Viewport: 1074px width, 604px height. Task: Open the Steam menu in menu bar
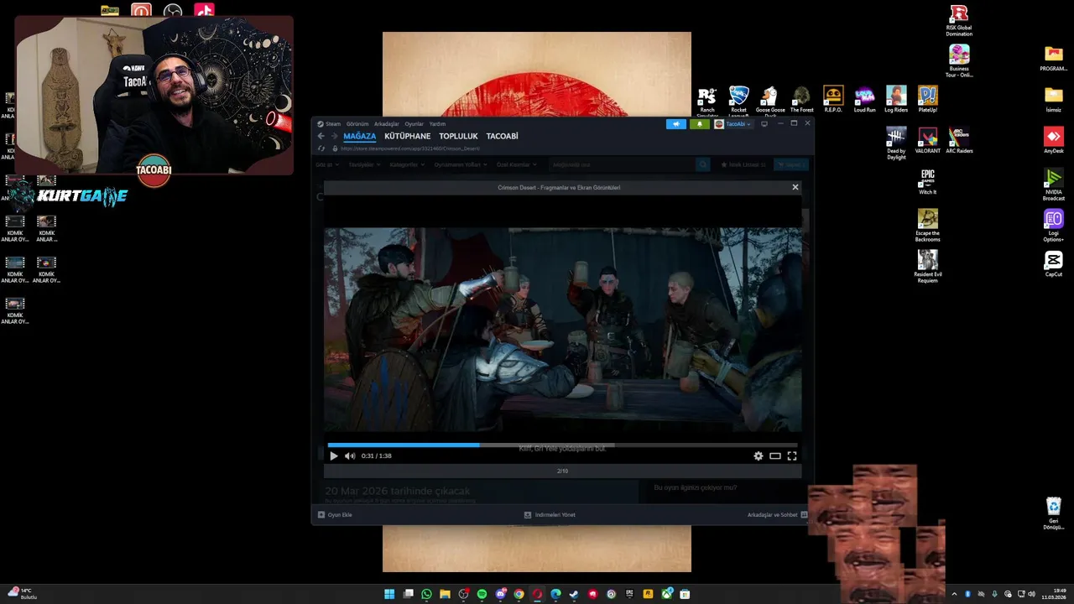coord(332,124)
